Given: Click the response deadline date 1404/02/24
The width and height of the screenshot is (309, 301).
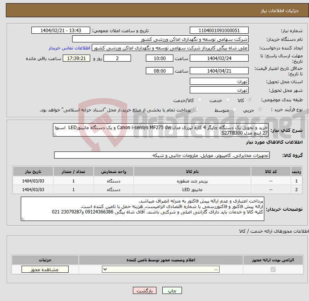Looking at the screenshot, I should pyautogui.click(x=219, y=58).
